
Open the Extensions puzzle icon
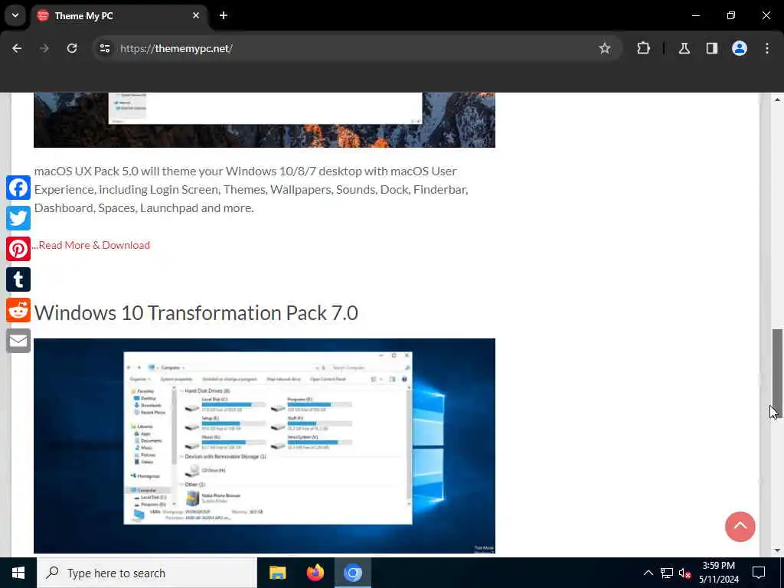click(x=643, y=48)
